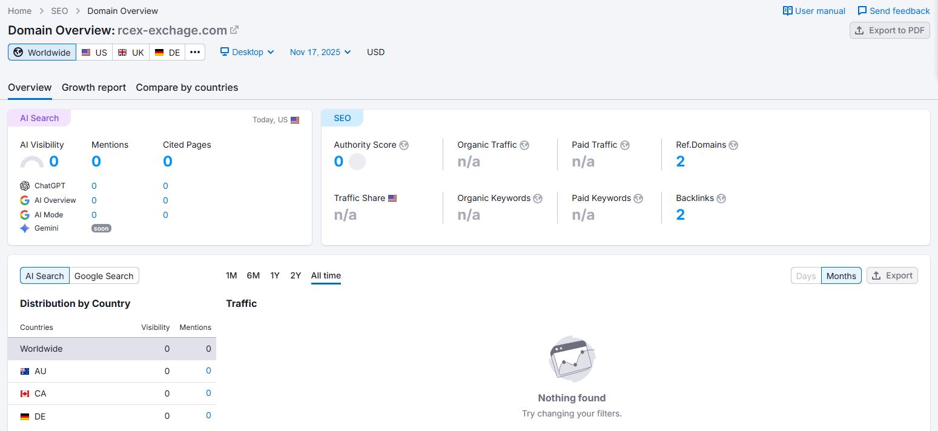Click the Export to PDF button
938x431 pixels.
tap(890, 30)
